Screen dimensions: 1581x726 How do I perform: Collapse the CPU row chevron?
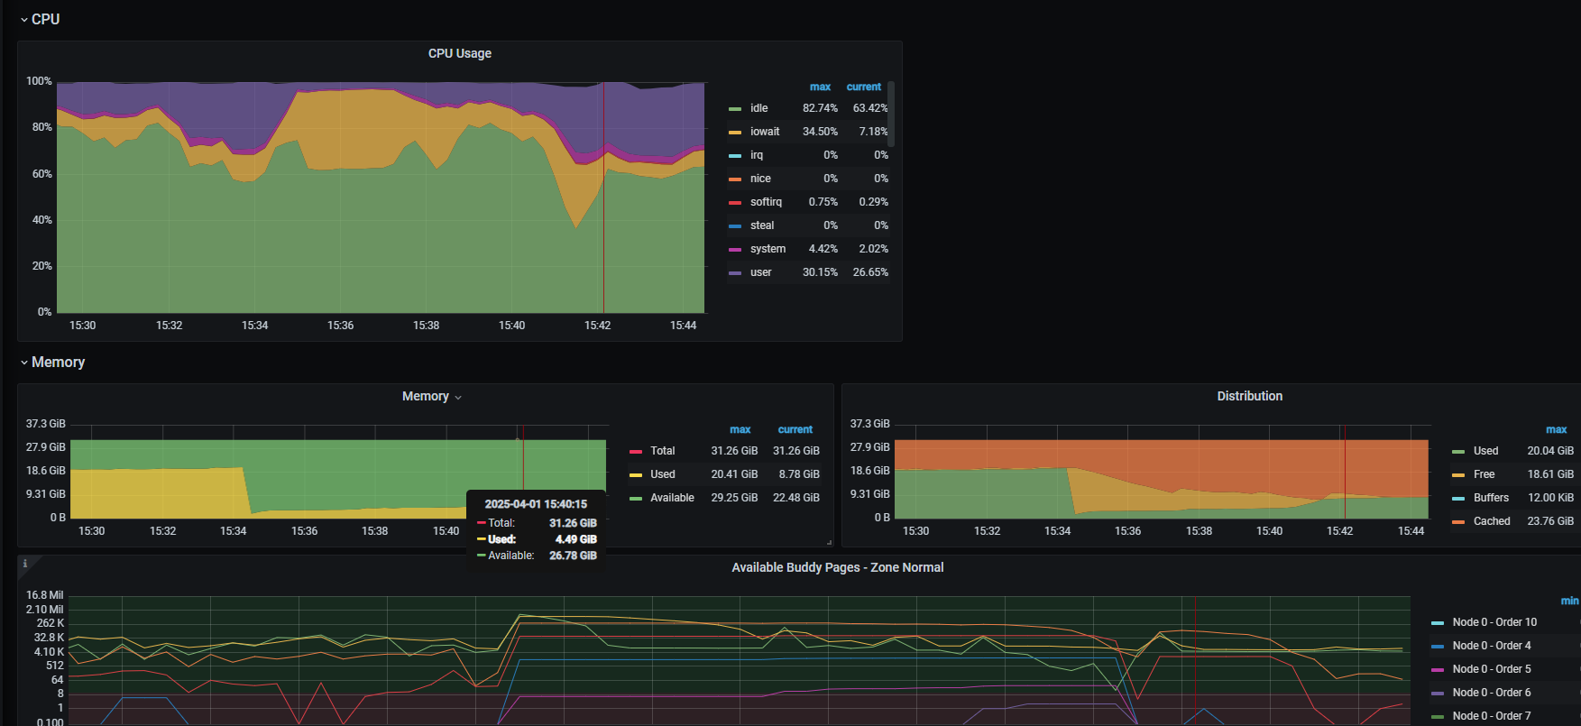[x=24, y=20]
